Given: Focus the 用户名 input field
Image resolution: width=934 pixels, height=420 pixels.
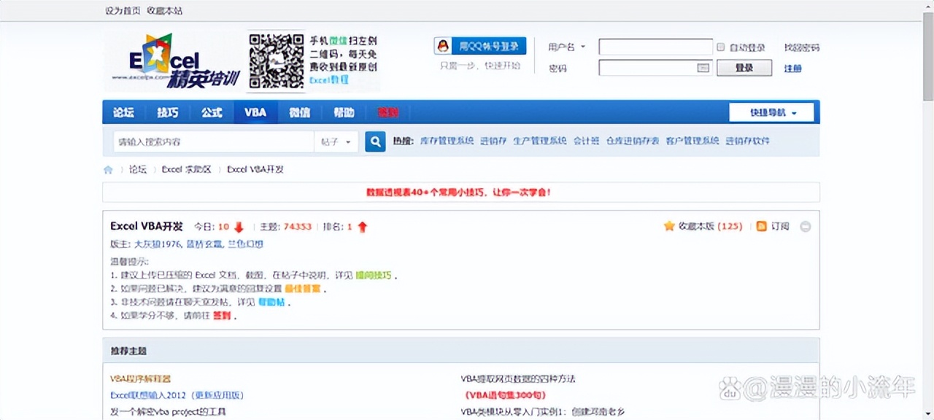Looking at the screenshot, I should pyautogui.click(x=656, y=47).
